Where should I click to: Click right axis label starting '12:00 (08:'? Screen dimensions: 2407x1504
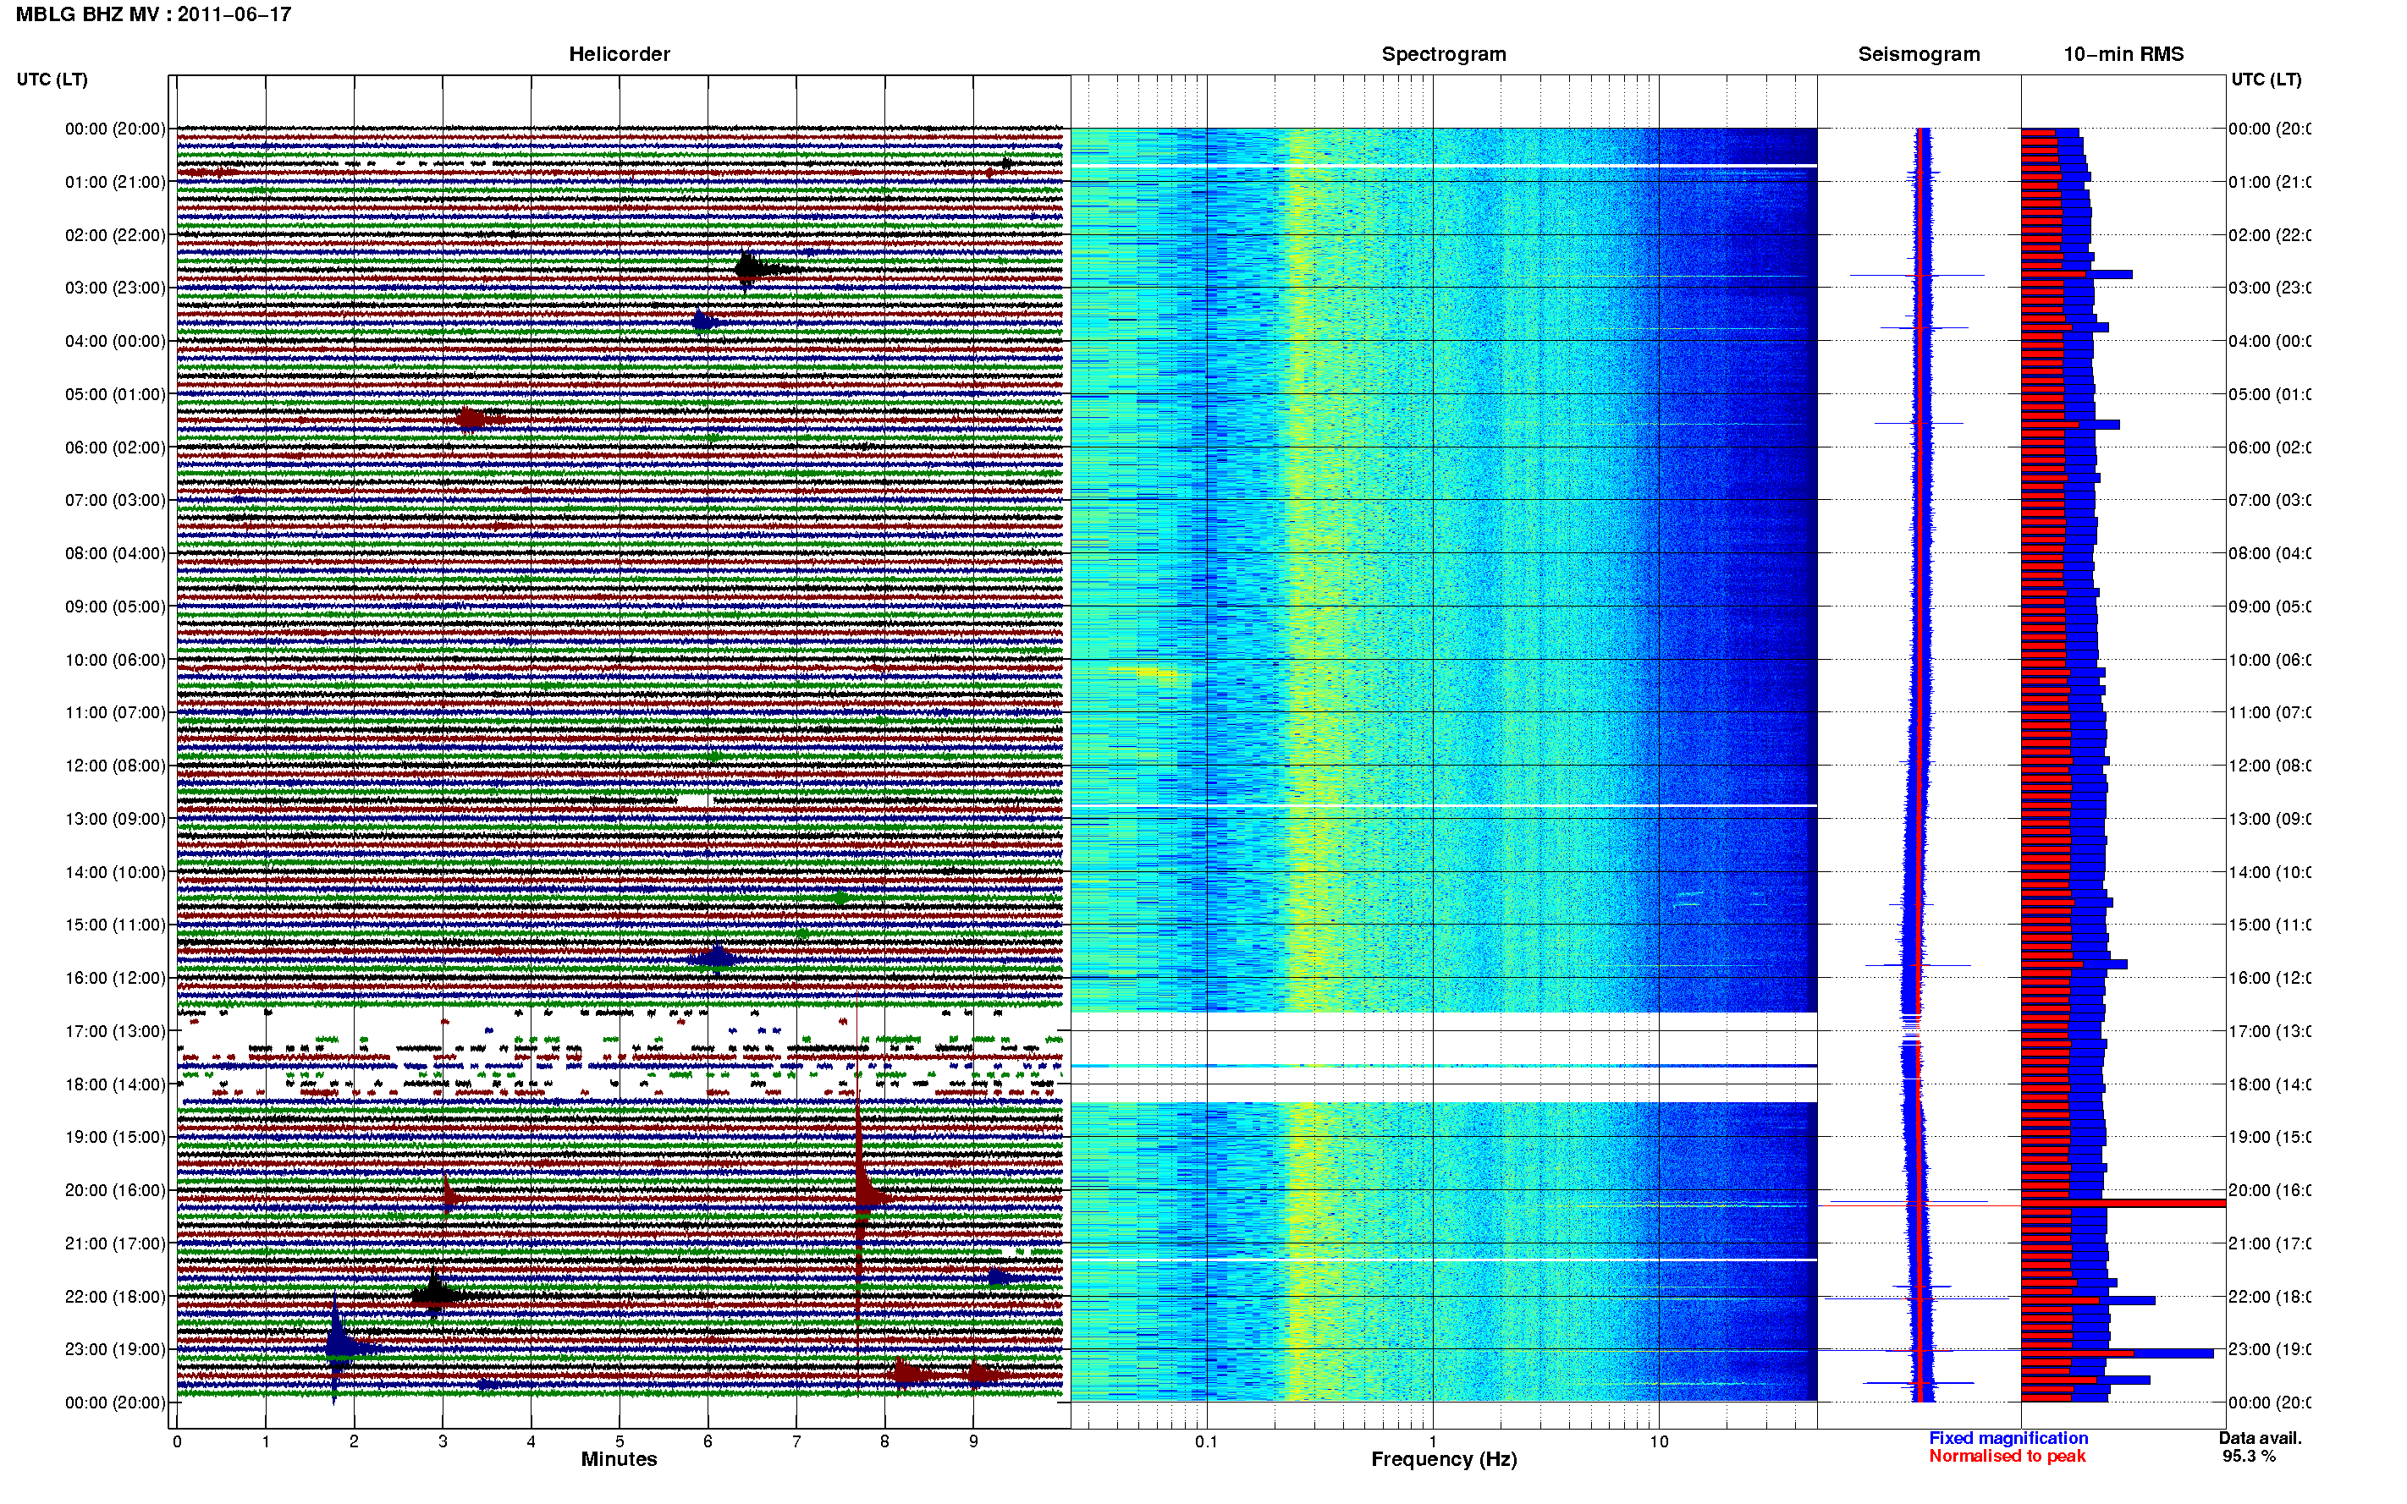2269,765
